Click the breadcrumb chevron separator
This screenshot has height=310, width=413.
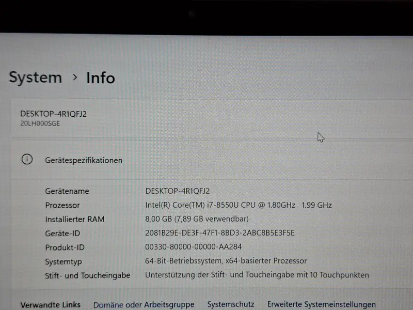click(x=75, y=78)
